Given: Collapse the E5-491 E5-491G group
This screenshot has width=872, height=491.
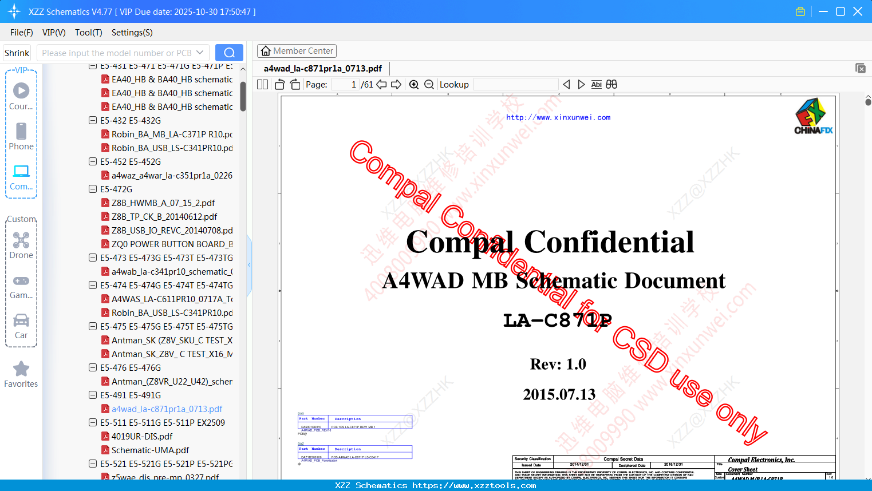Looking at the screenshot, I should [93, 395].
